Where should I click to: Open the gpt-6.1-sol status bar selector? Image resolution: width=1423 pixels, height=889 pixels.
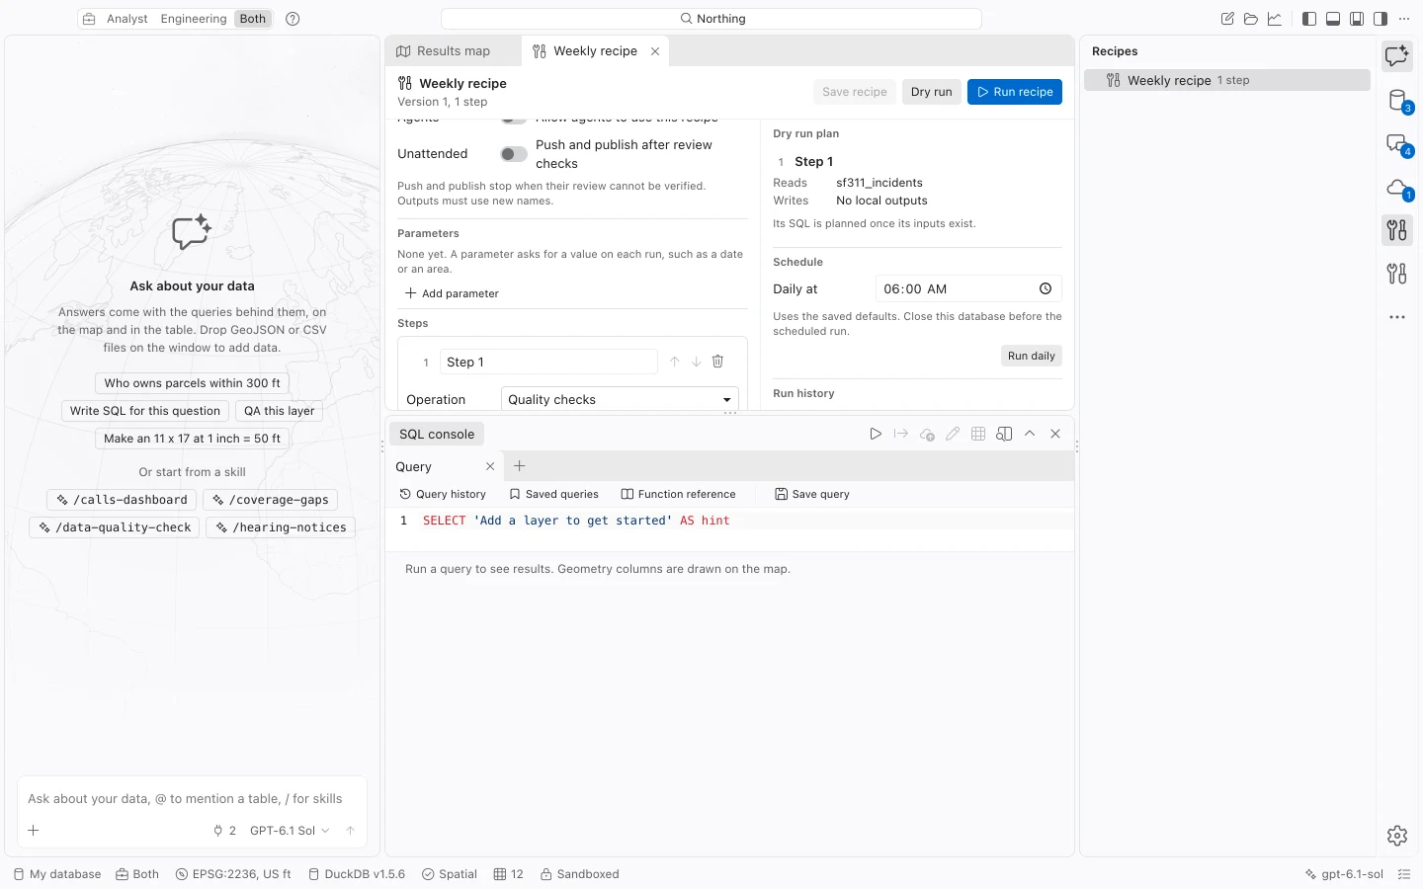tap(1344, 874)
